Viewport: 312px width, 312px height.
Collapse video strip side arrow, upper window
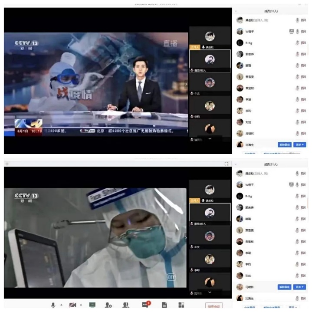coord(186,84)
